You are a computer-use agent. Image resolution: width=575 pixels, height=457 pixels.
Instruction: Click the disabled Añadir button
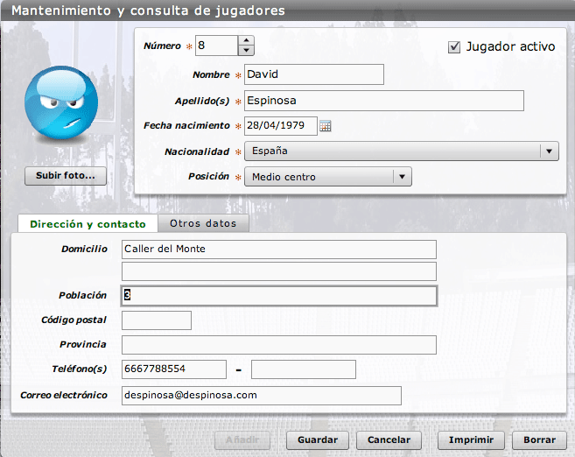point(242,440)
